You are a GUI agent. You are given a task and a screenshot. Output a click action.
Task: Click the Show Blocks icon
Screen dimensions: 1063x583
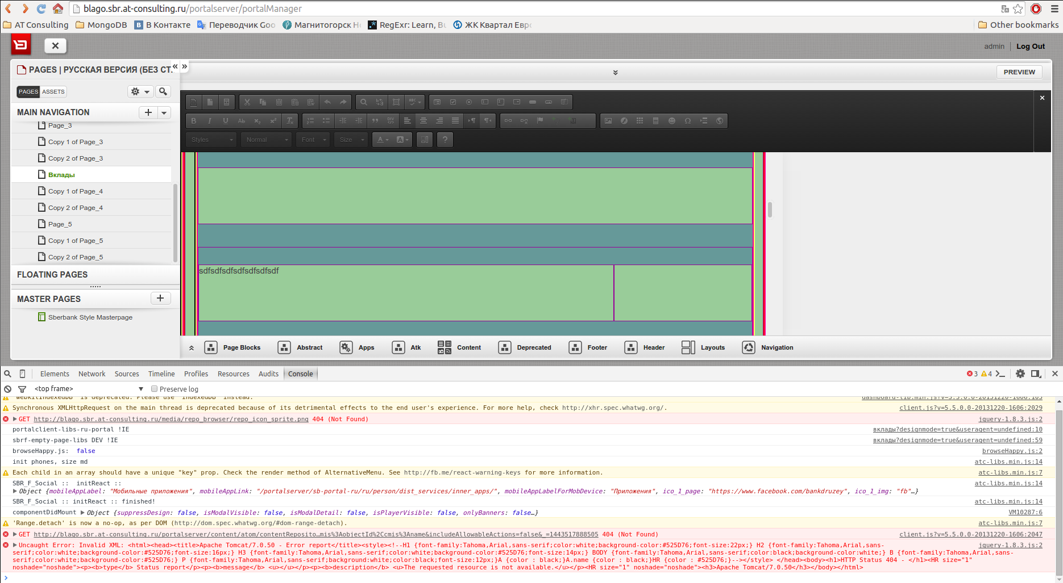coord(425,140)
